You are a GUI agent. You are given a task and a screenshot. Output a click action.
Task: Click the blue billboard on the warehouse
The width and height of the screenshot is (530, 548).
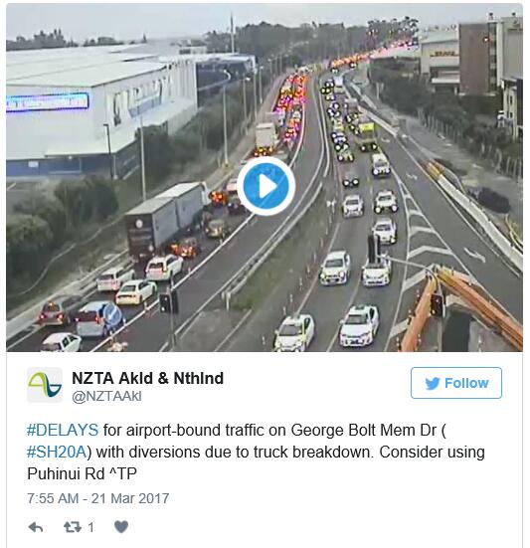[48, 102]
